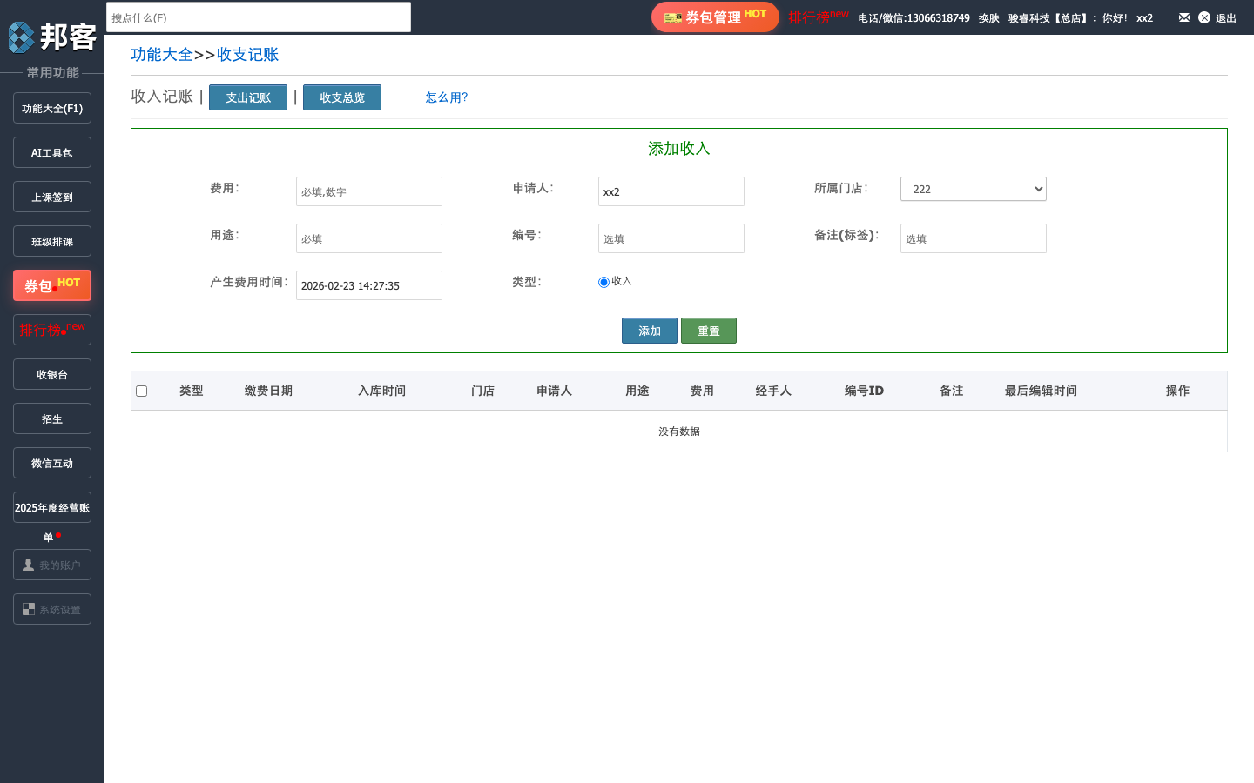
Task: Select the 收入 type radio button
Action: click(603, 281)
